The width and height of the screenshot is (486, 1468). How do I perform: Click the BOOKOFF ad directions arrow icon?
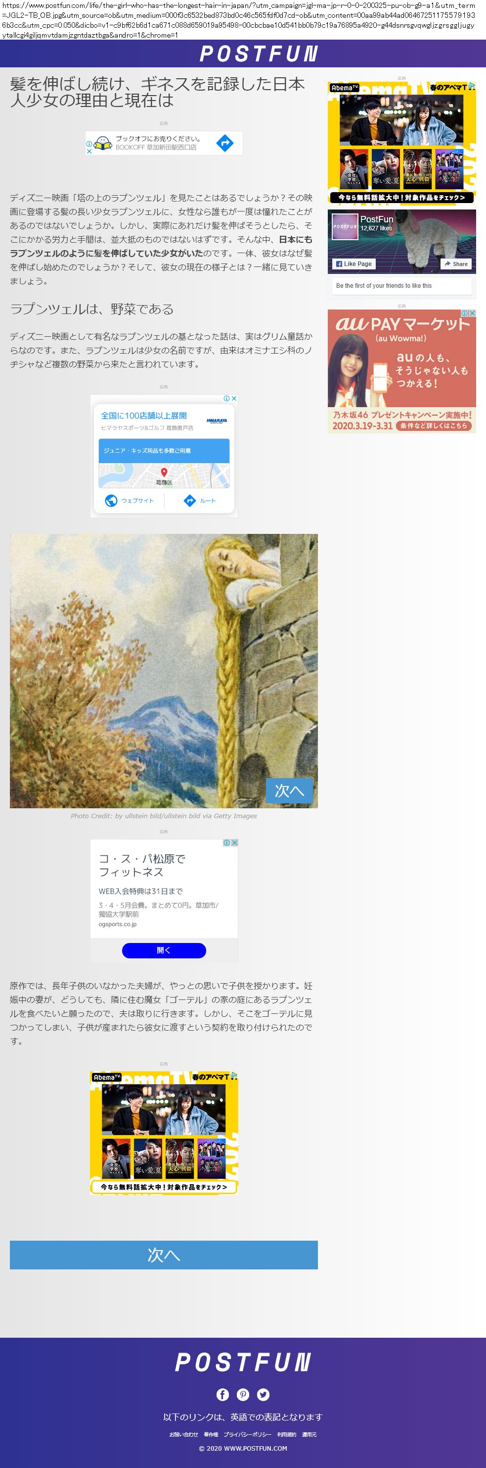click(225, 143)
